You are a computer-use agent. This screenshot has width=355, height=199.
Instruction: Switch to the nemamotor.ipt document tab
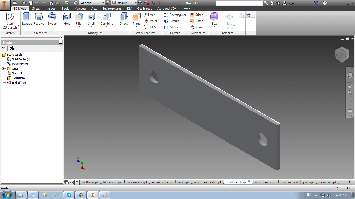tap(162, 182)
